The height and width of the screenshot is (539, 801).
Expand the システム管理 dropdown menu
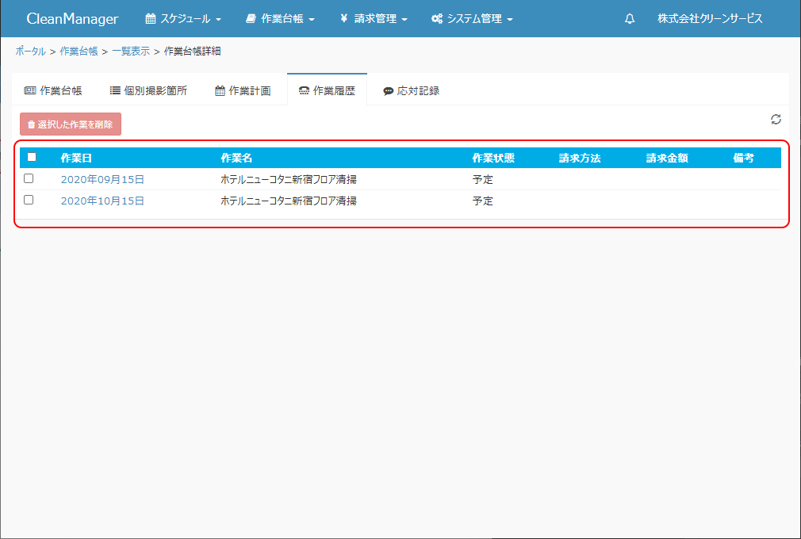coord(472,19)
